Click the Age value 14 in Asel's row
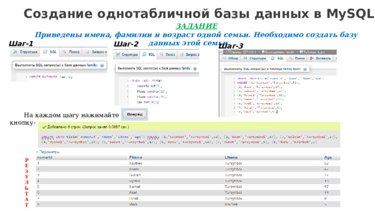This screenshot has width=375, height=211. (x=326, y=193)
